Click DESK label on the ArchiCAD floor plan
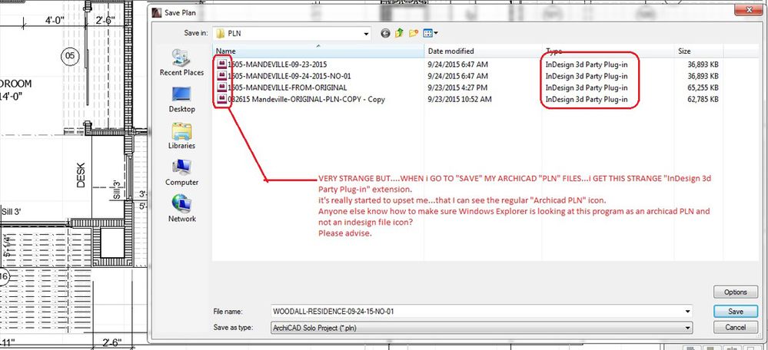The height and width of the screenshot is (350, 768). (x=81, y=176)
